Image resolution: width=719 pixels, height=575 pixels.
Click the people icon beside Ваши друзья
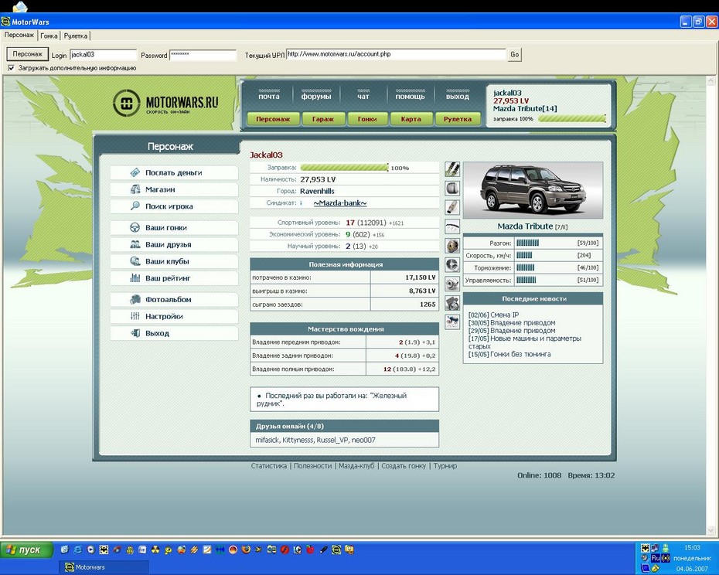[x=135, y=244]
